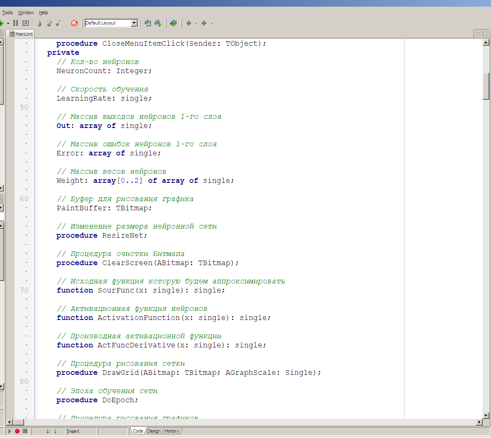
Task: Open the Window menu
Action: pyautogui.click(x=26, y=12)
